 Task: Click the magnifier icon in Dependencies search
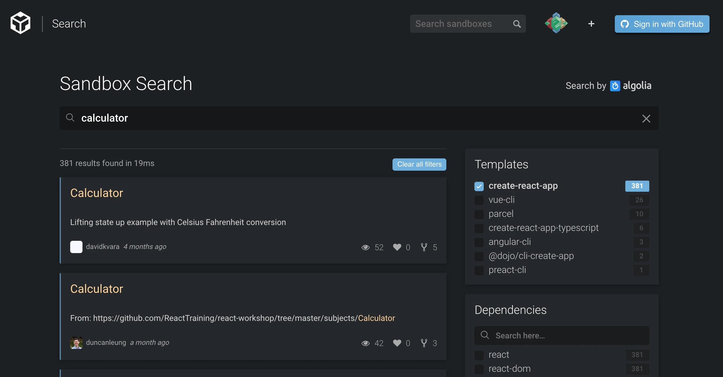[x=485, y=335]
